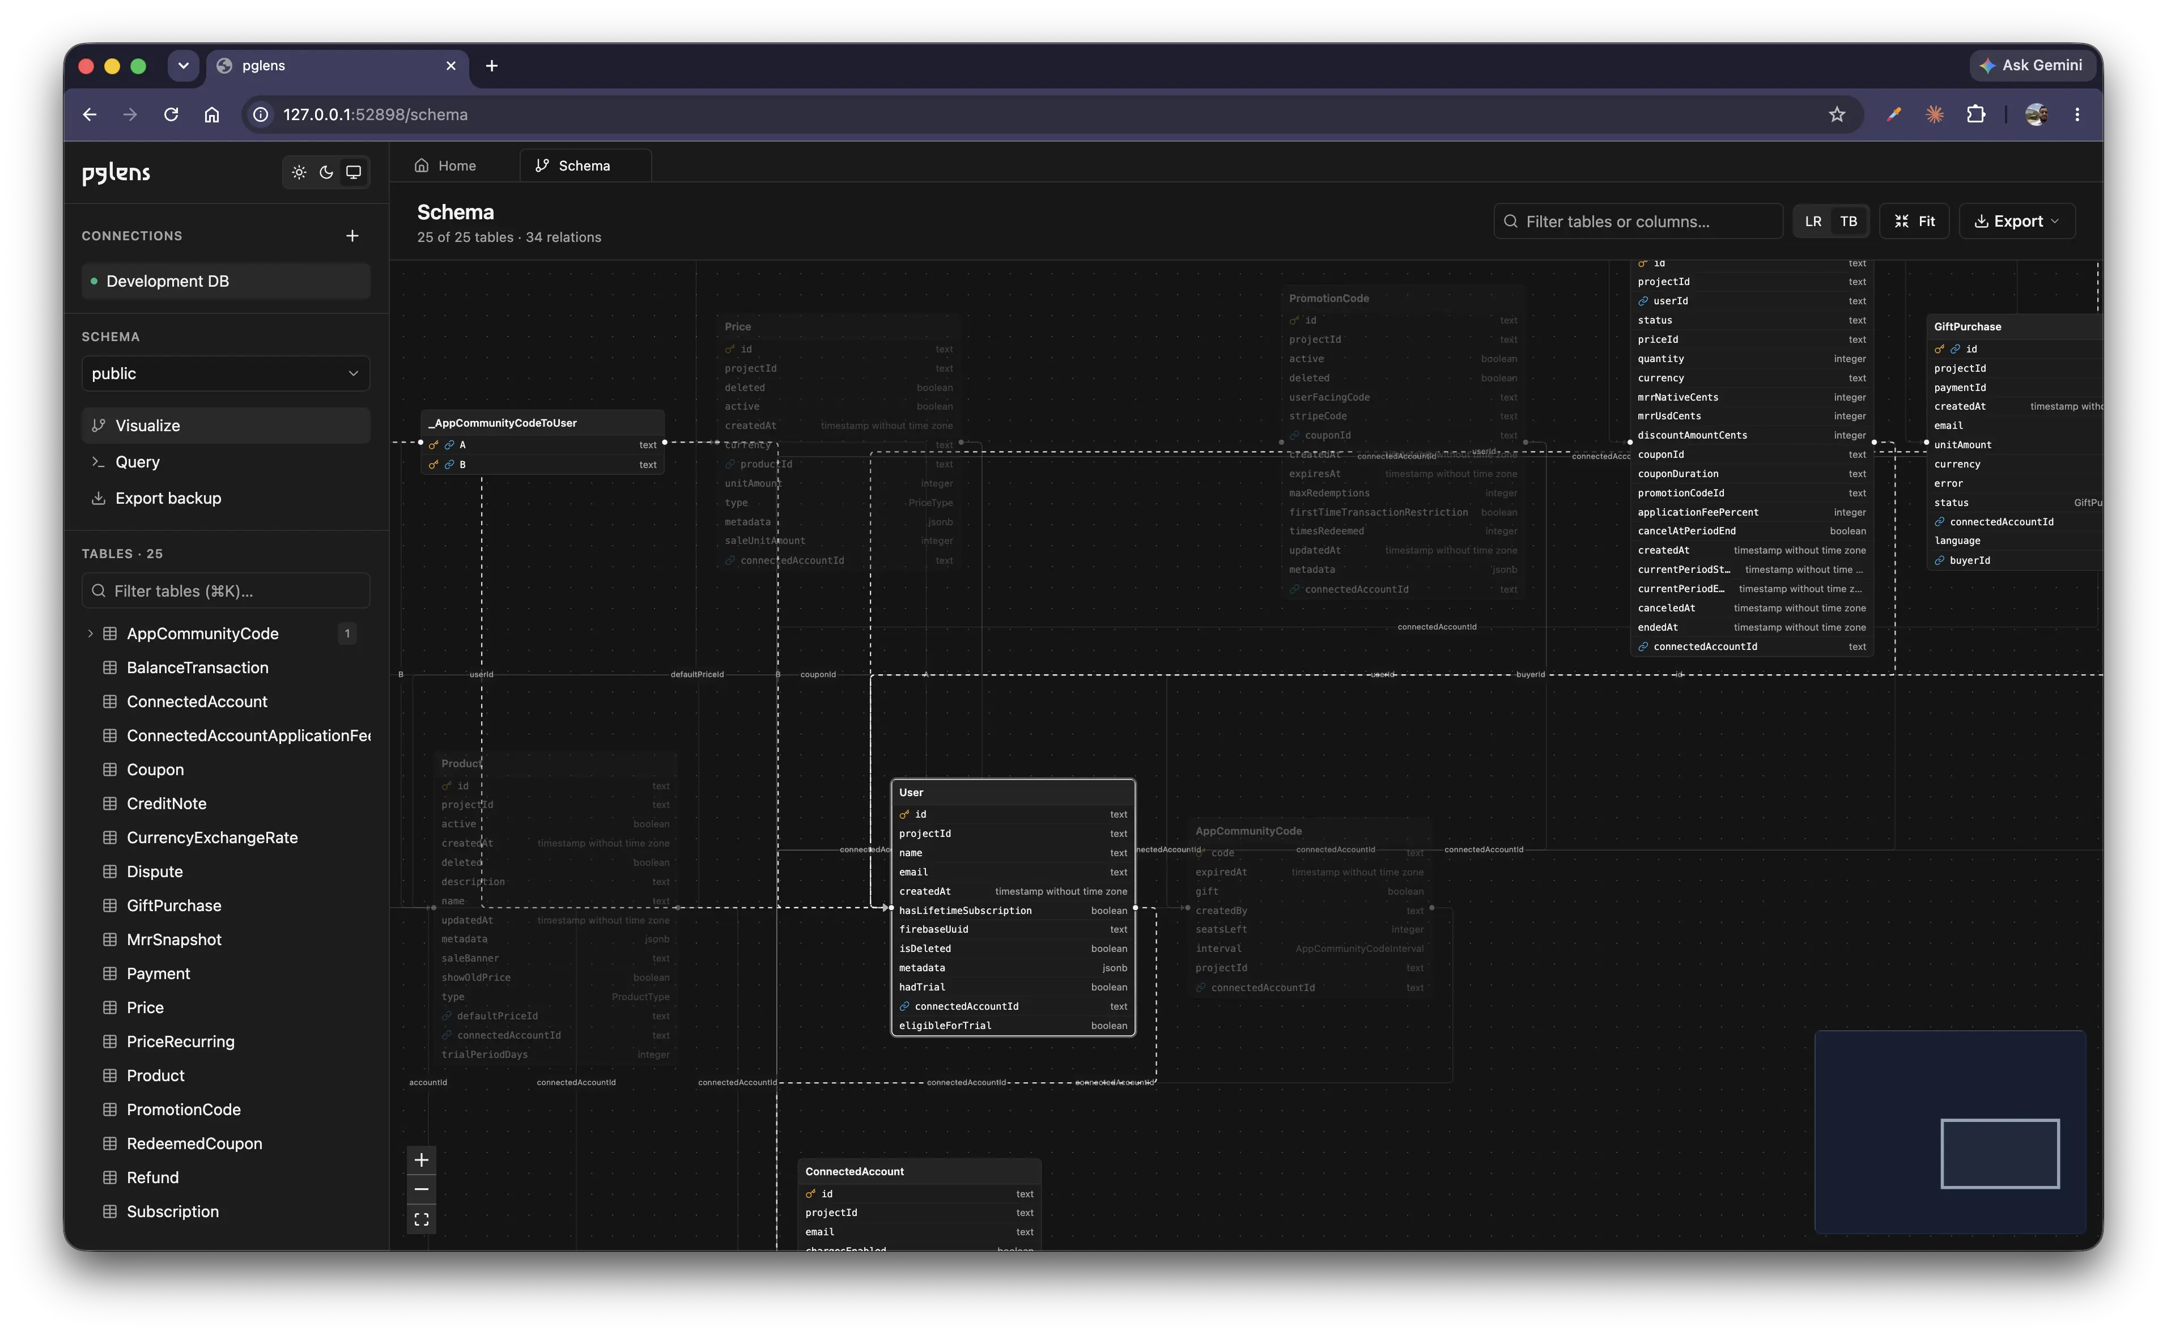Select RedeemedCoupon table in list
The height and width of the screenshot is (1335, 2167).
tap(194, 1143)
